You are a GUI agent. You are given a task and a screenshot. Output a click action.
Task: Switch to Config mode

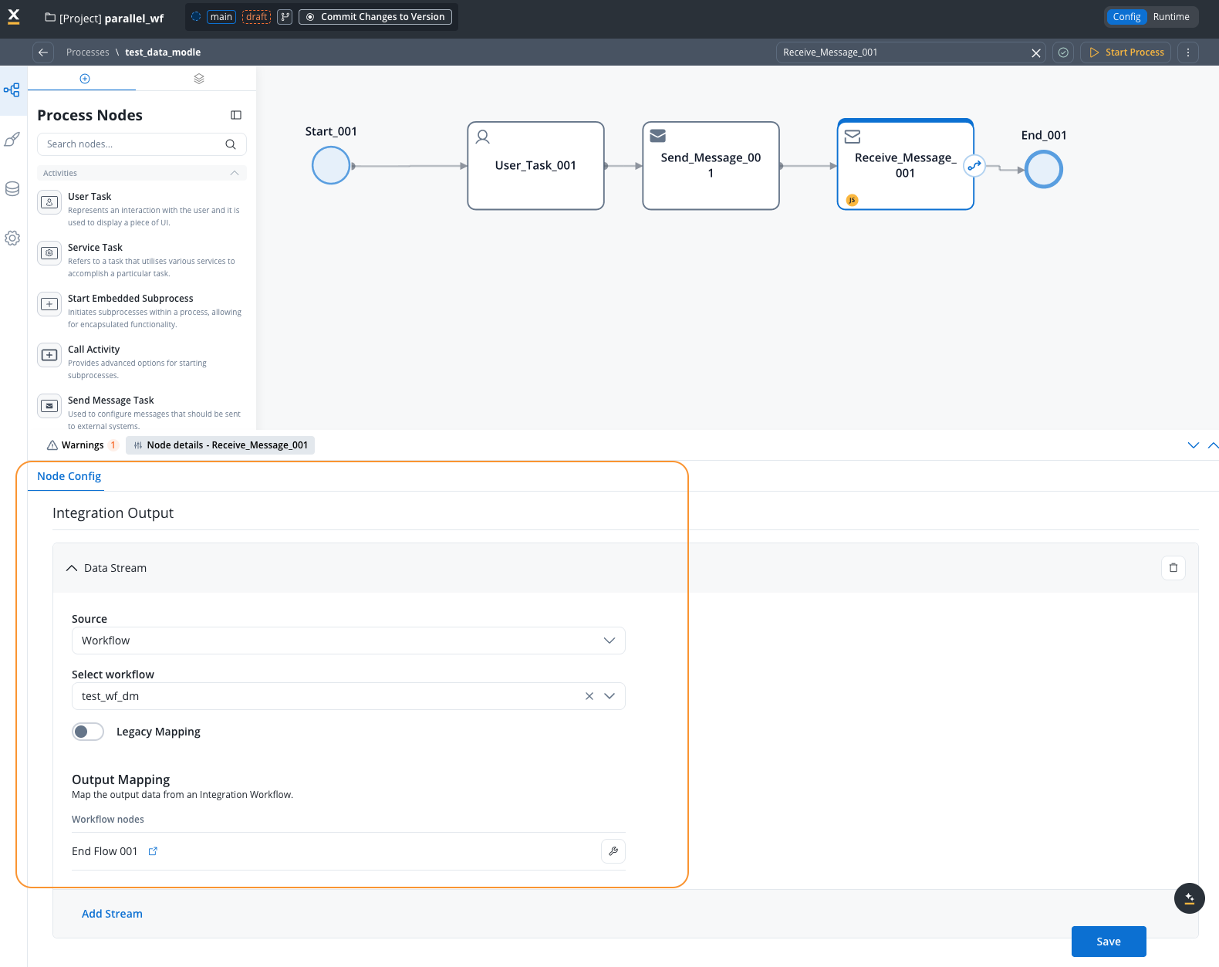1126,17
